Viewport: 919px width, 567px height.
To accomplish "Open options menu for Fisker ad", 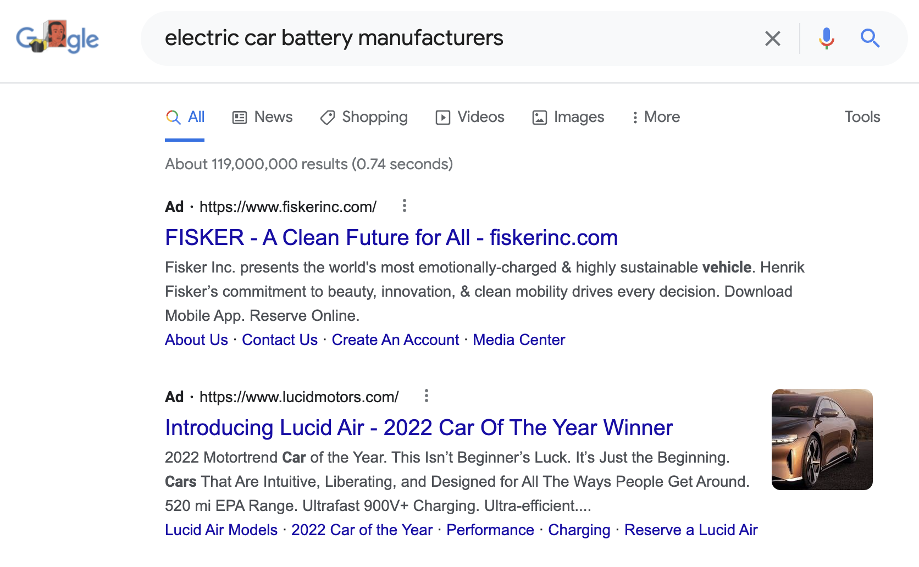I will click(x=405, y=206).
